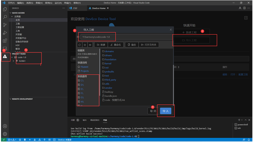
Task: Switch to the 问题 panel tab
Action: click(x=73, y=120)
